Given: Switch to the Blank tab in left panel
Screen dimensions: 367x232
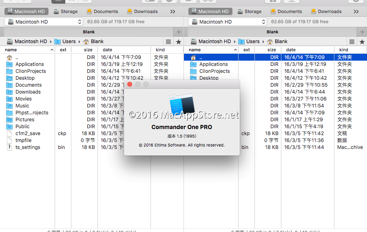Looking at the screenshot, I should 88,32.
